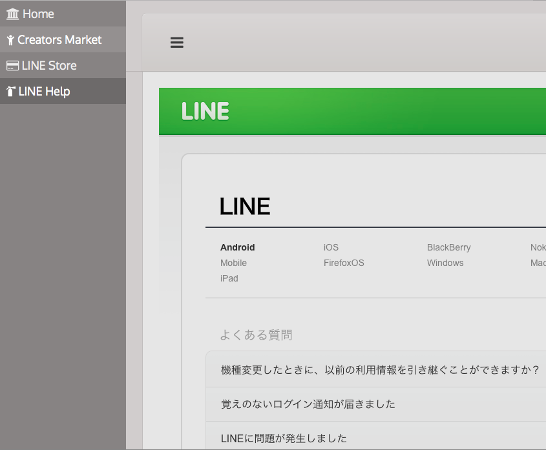Click the Home bank icon in sidebar
This screenshot has height=450, width=546.
tap(12, 14)
